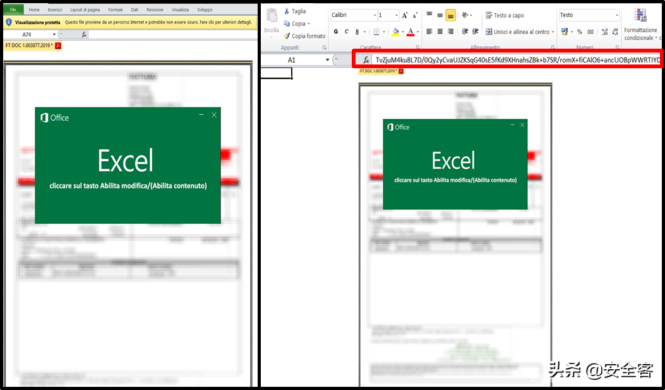Open the green File tab

coord(13,10)
